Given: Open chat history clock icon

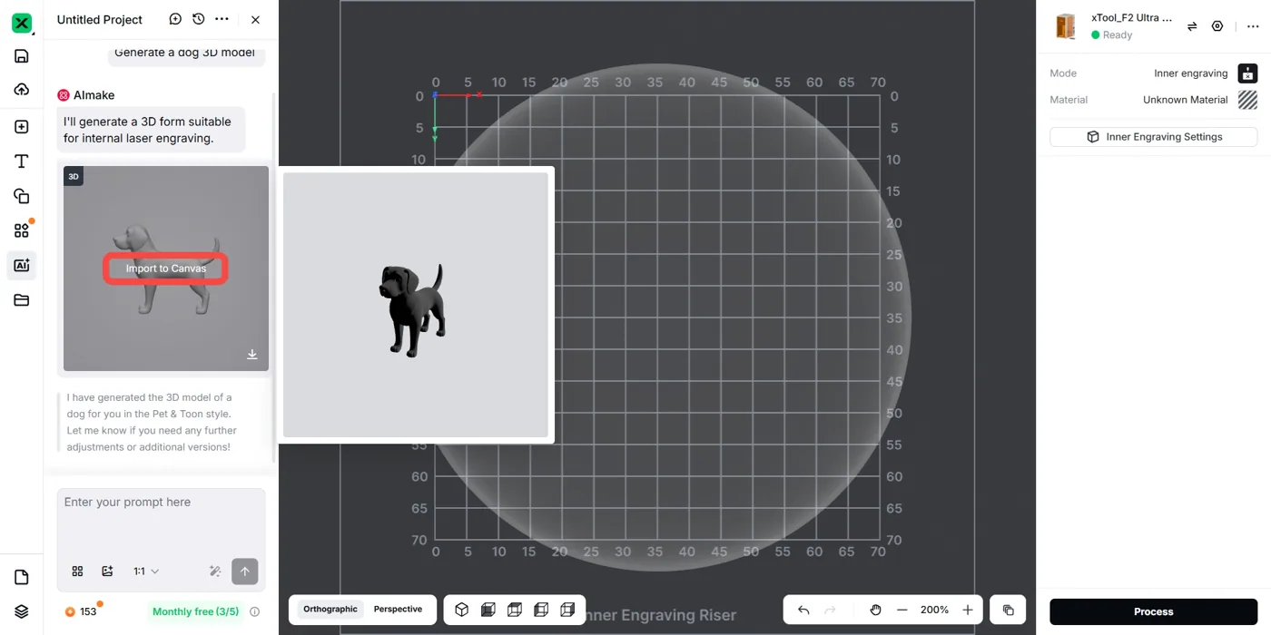Looking at the screenshot, I should coord(198,19).
